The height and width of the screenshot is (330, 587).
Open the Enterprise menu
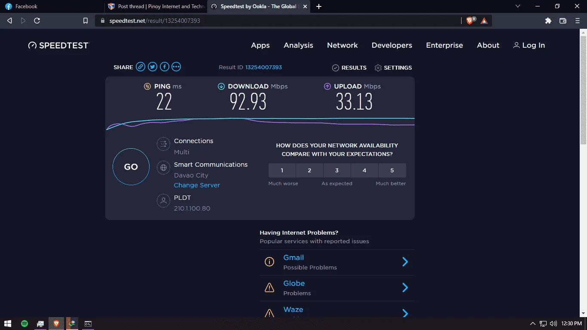click(444, 45)
